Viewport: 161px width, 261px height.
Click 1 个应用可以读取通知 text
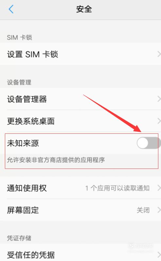tap(117, 188)
